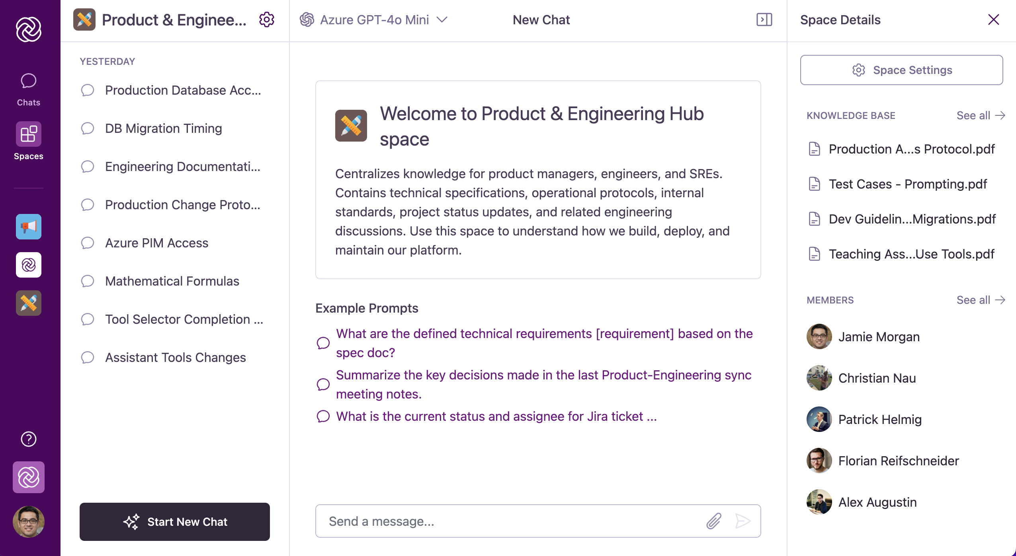Open the sidebar collapse panel icon near New Chat

tap(764, 19)
